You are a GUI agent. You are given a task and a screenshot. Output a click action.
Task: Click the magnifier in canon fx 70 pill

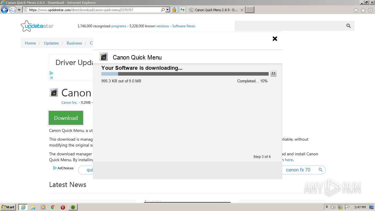coord(321,170)
